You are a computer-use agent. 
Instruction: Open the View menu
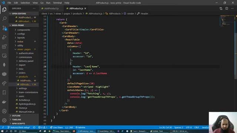(x=35, y=3)
